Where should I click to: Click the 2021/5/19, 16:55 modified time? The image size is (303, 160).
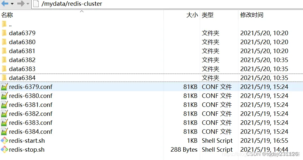pos(264,141)
